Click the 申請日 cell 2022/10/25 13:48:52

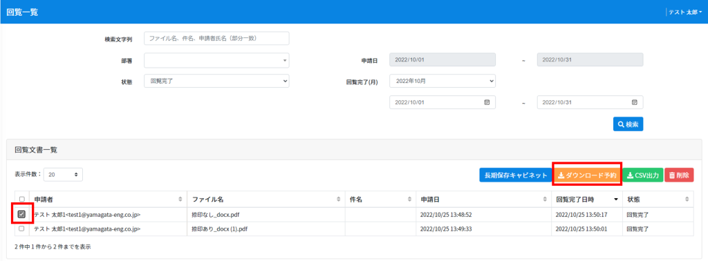click(446, 215)
